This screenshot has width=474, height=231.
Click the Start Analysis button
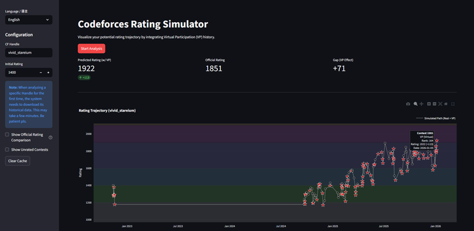91,49
